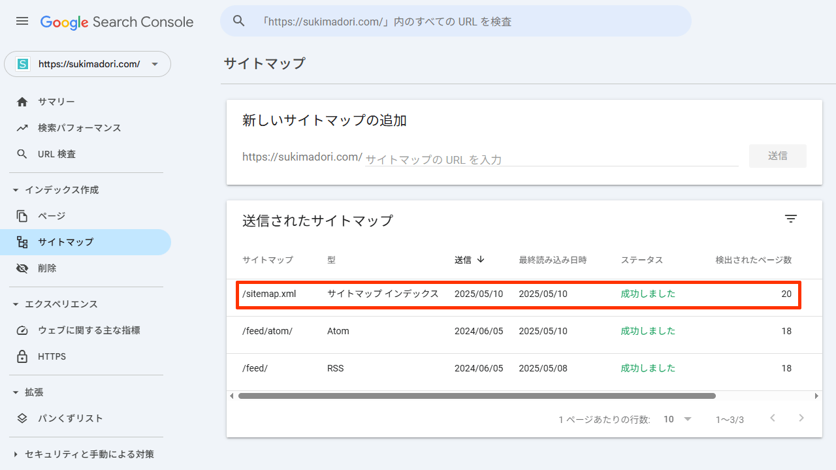Click the crossed-eye removal icon beside 削除
This screenshot has width=836, height=470.
pyautogui.click(x=22, y=268)
